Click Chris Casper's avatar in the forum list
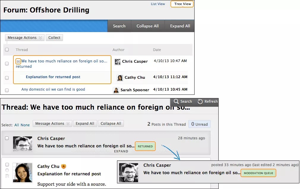 tap(117, 62)
